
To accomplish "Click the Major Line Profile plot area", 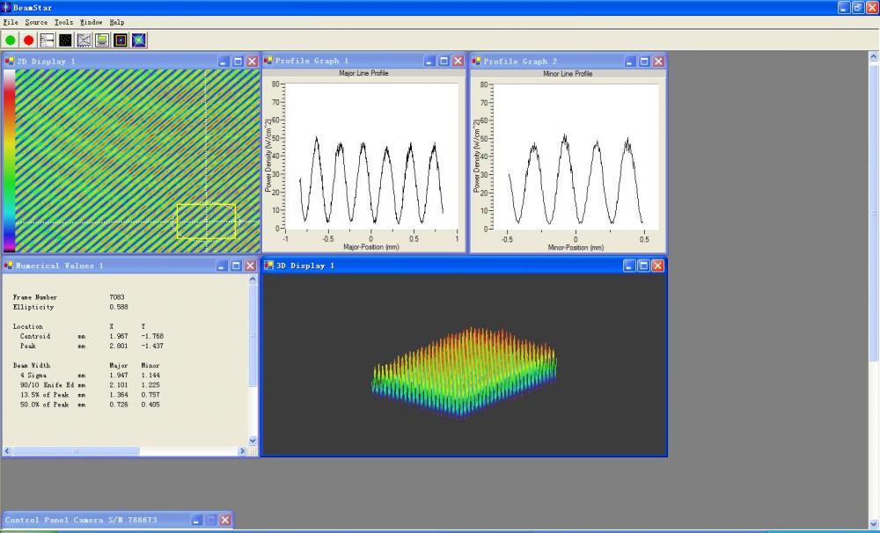I will 371,156.
